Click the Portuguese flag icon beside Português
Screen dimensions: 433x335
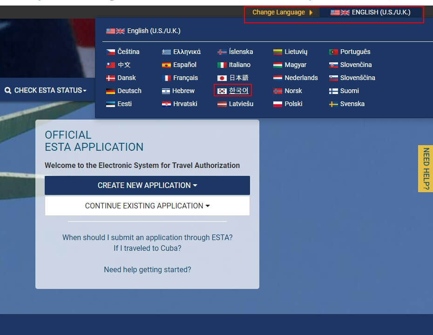333,52
